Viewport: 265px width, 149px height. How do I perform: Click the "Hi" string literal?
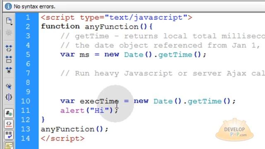pyautogui.click(x=99, y=111)
